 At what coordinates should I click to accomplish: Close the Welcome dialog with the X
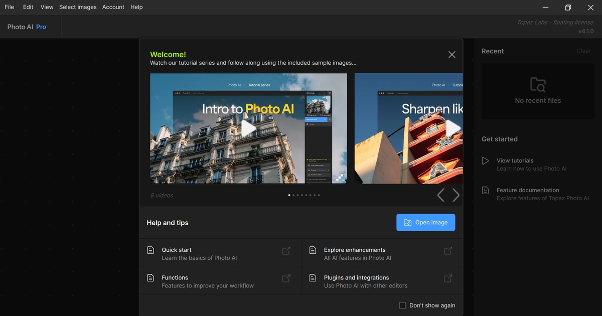click(452, 55)
